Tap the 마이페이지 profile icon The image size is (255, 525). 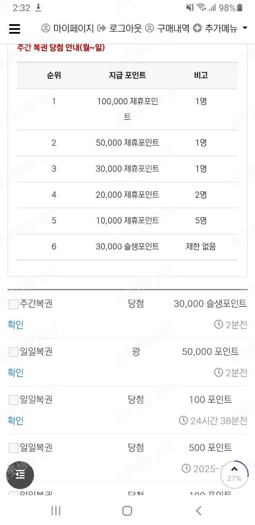[x=46, y=28]
